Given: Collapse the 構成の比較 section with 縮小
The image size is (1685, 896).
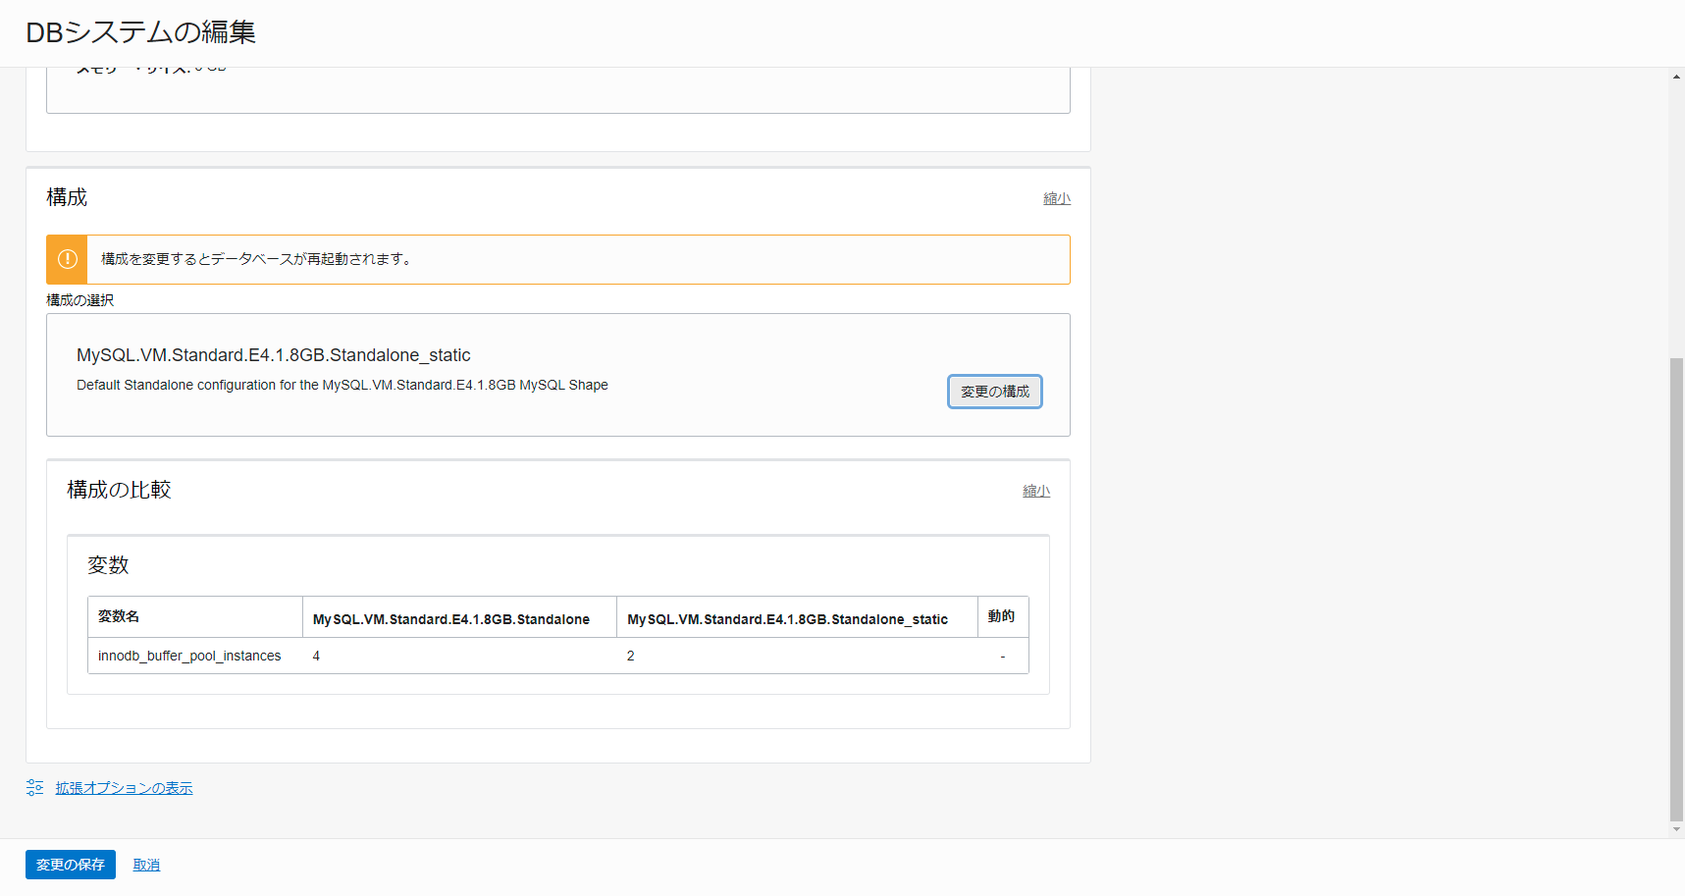Looking at the screenshot, I should point(1035,491).
